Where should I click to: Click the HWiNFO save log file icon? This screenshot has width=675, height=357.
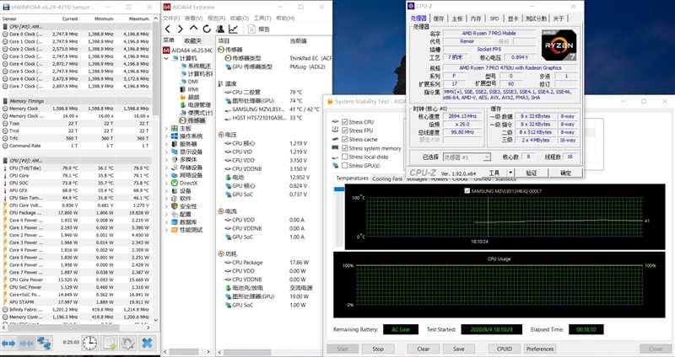109,343
